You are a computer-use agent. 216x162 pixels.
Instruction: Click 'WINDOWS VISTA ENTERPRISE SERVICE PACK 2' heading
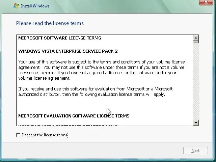(68, 51)
